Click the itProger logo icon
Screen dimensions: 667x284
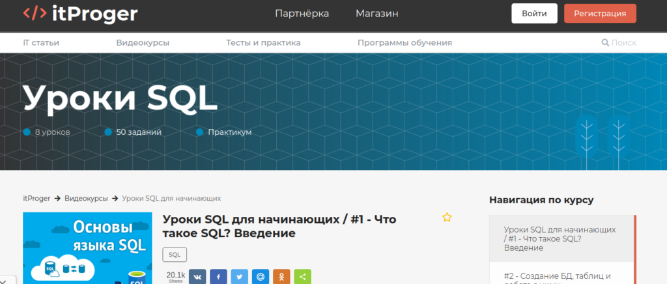pos(34,13)
